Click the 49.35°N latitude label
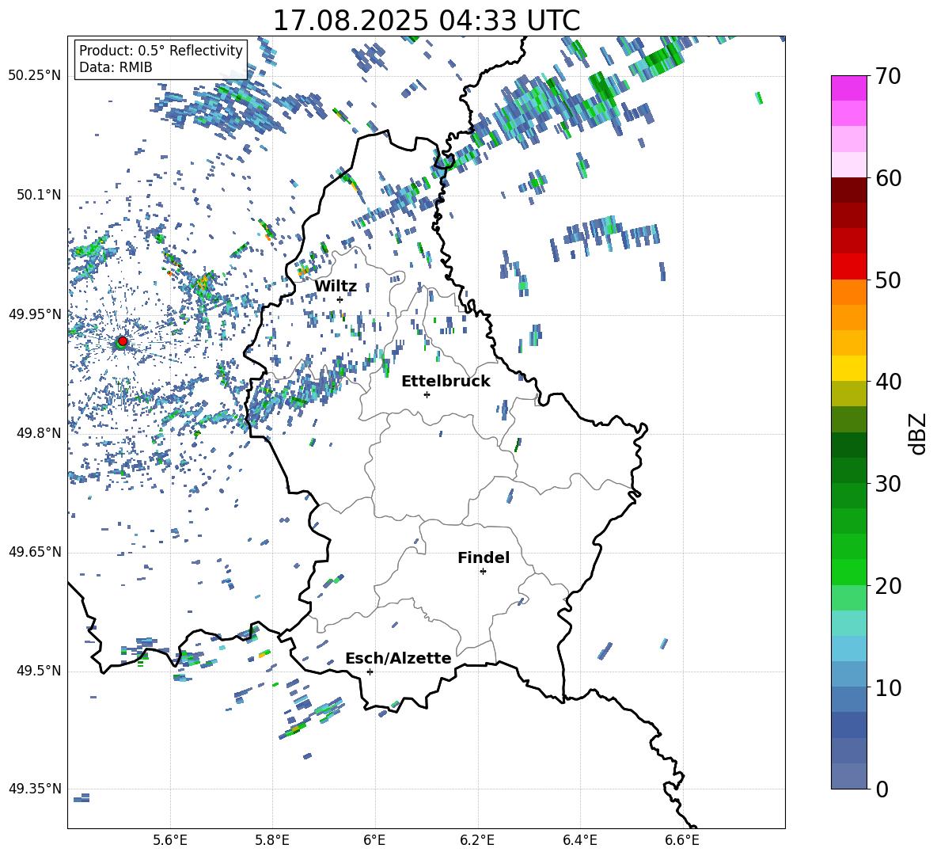This screenshot has width=937, height=856. pos(35,789)
